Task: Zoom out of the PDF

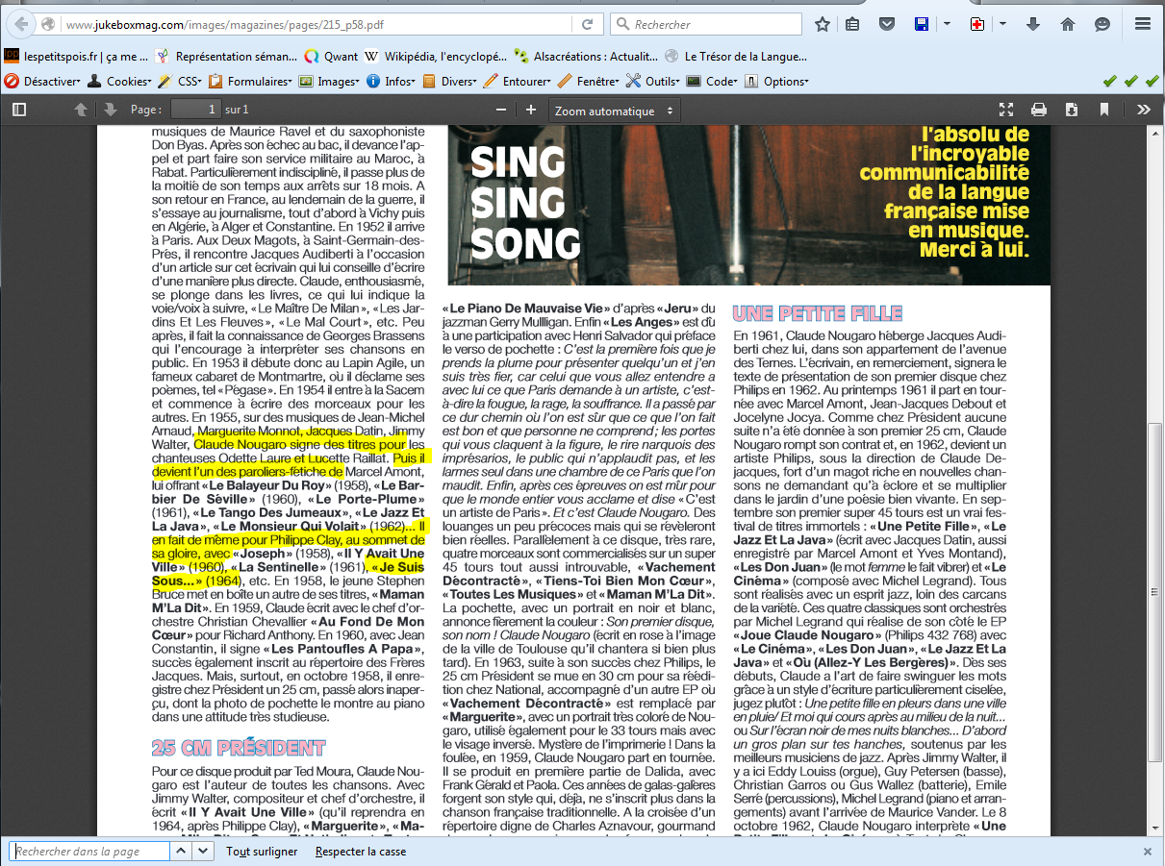Action: click(501, 110)
